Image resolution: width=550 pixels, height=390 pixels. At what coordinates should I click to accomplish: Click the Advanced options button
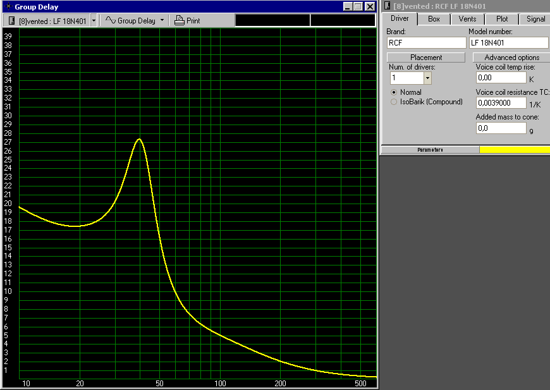(511, 58)
